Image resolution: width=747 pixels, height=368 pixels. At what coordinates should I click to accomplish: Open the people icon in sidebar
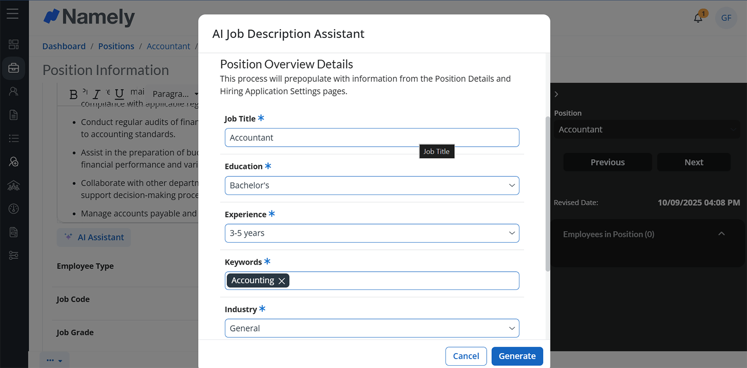tap(14, 92)
